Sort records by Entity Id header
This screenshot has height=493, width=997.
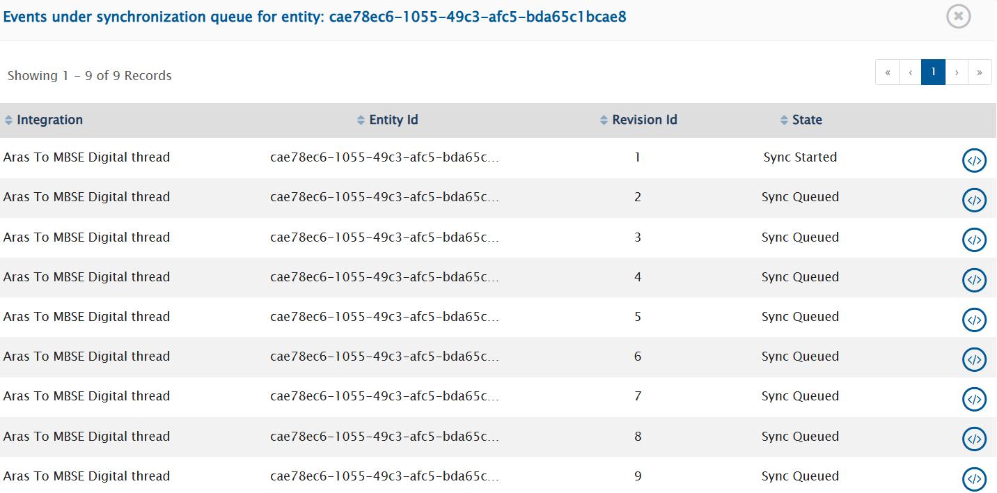(393, 120)
